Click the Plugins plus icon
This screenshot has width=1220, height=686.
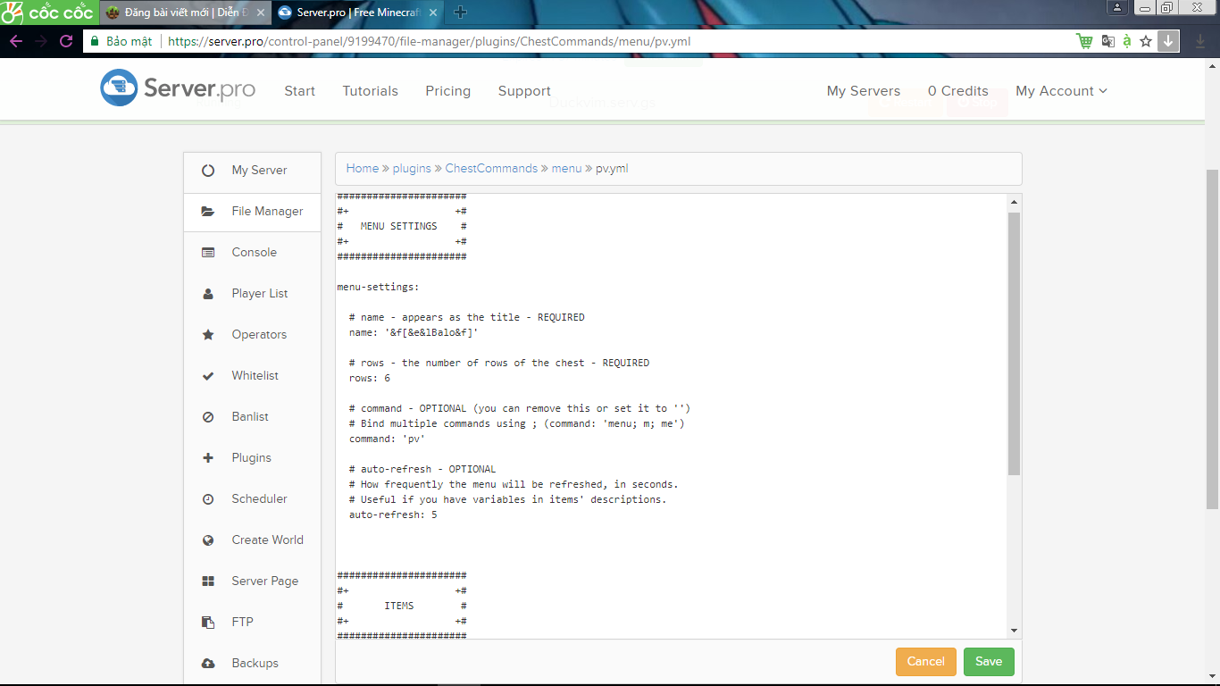(208, 458)
